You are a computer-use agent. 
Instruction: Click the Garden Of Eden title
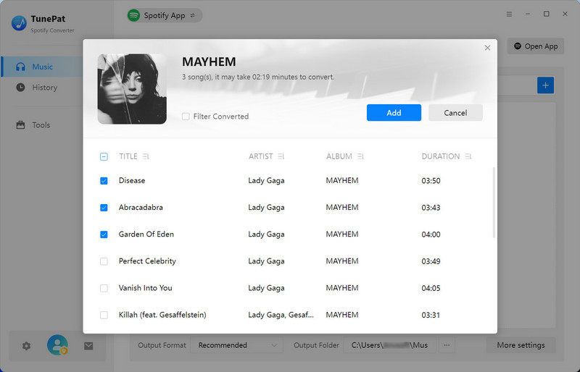pos(146,234)
